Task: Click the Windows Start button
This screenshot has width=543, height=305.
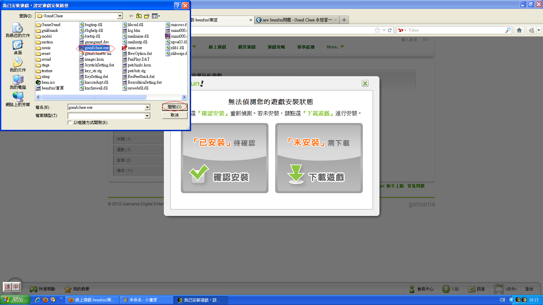Action: (x=15, y=300)
